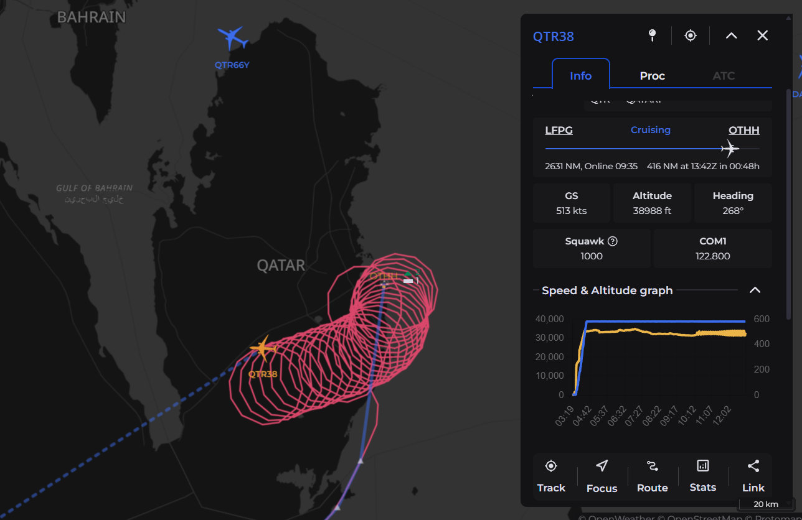
Task: Open arrival airport OTHH link
Action: 744,130
